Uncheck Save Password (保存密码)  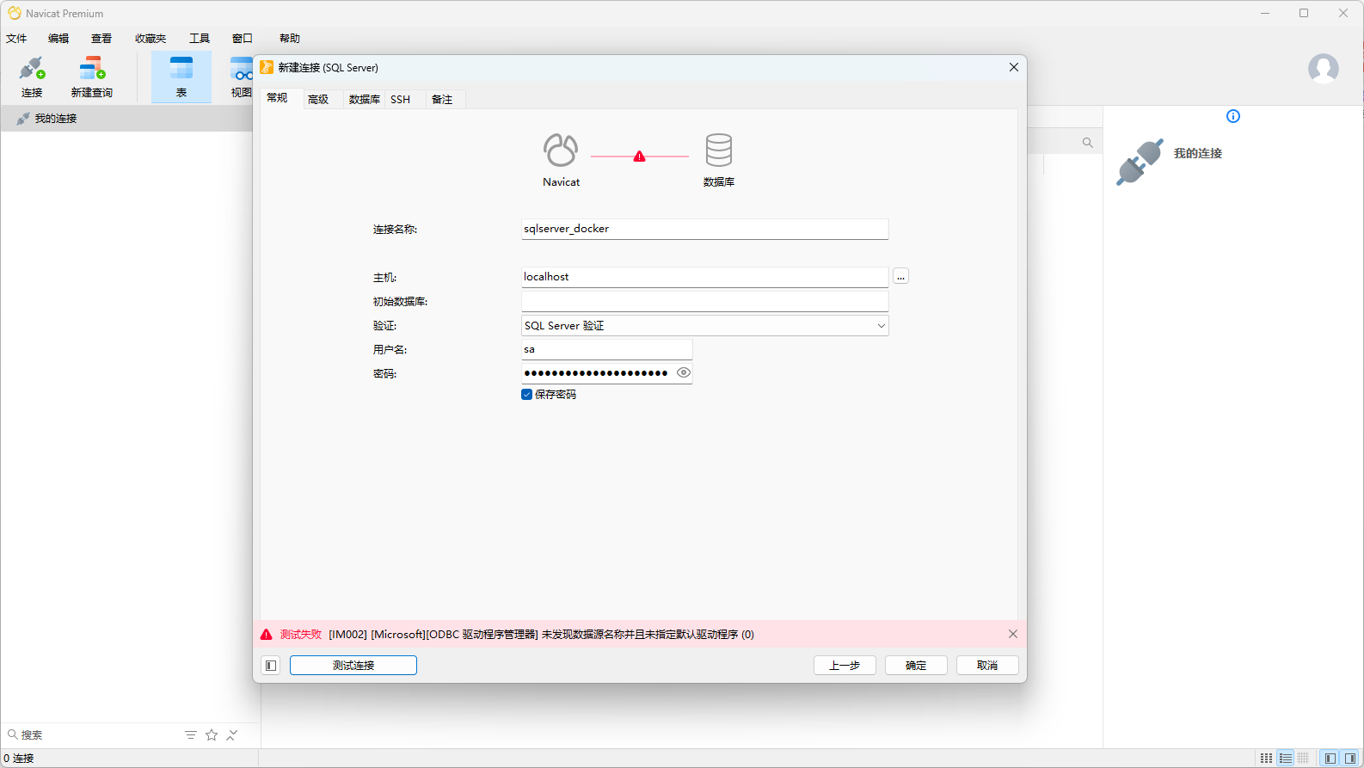click(x=526, y=395)
